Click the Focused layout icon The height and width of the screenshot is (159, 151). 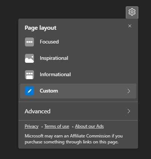[x=29, y=42]
